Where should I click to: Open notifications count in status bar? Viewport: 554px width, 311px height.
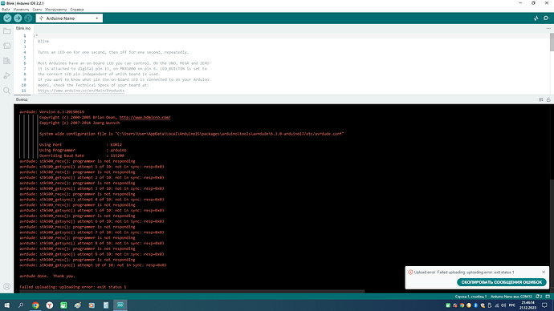(539, 297)
